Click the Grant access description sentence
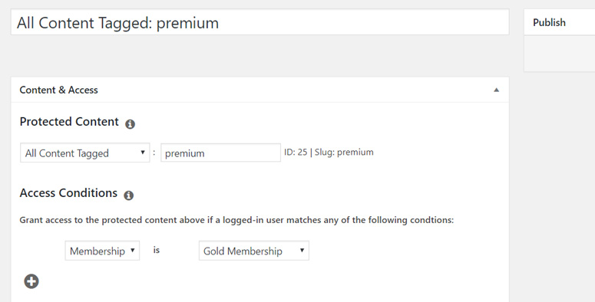This screenshot has height=302, width=595. pos(236,220)
